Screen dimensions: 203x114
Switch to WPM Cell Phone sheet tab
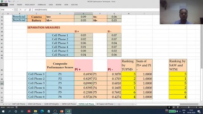[x=69, y=104]
